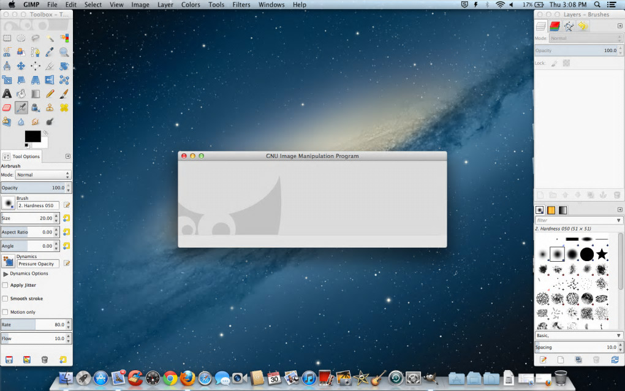Select the Color Picker eyedropper tool
The width and height of the screenshot is (625, 391).
coord(50,52)
